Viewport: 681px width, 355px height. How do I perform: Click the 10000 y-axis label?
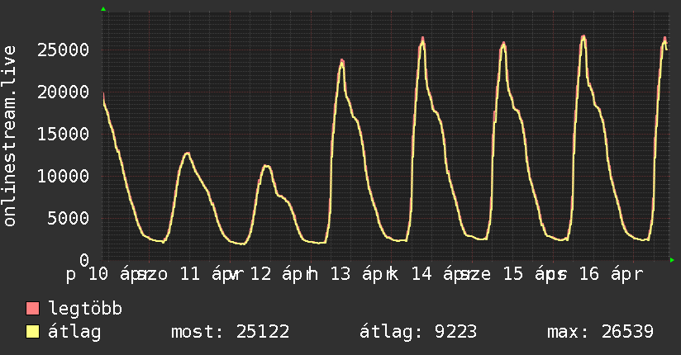(x=64, y=176)
